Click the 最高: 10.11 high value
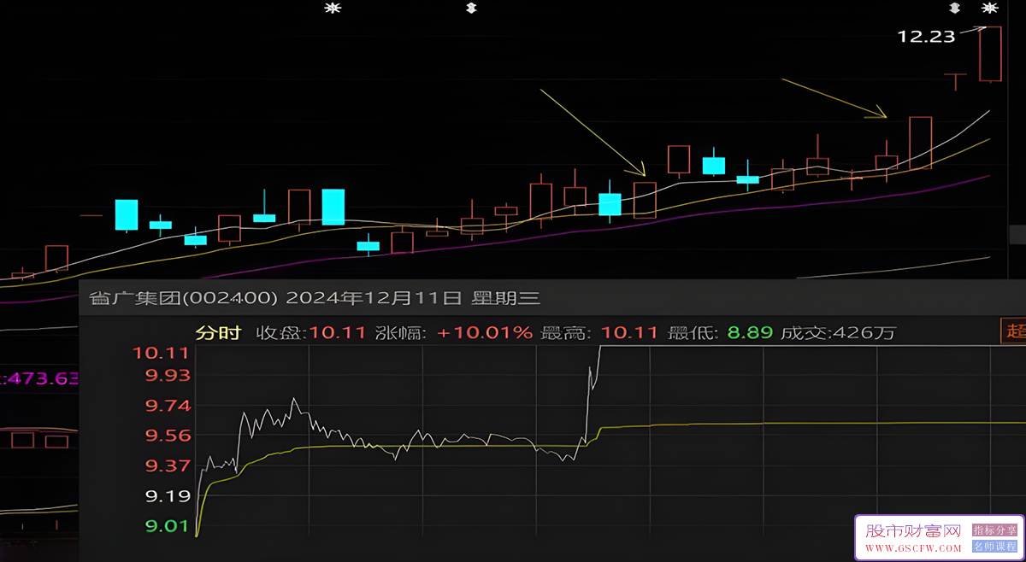1026x562 pixels. click(x=599, y=332)
